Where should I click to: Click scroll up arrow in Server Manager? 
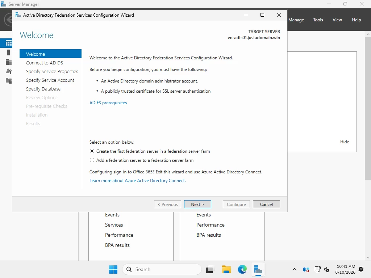coord(368,34)
